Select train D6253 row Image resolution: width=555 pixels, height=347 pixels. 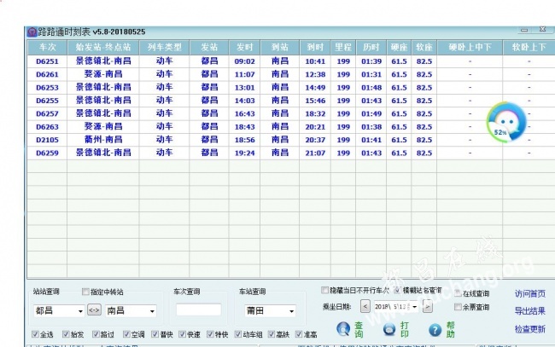291,87
